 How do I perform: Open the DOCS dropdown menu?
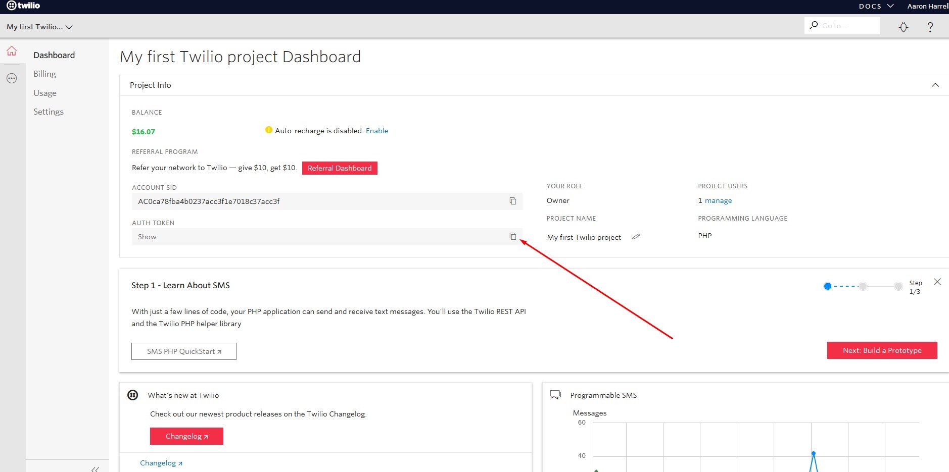(876, 6)
